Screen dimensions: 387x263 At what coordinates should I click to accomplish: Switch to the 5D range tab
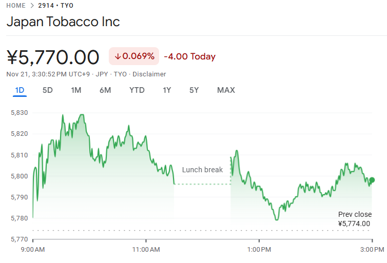pyautogui.click(x=48, y=90)
